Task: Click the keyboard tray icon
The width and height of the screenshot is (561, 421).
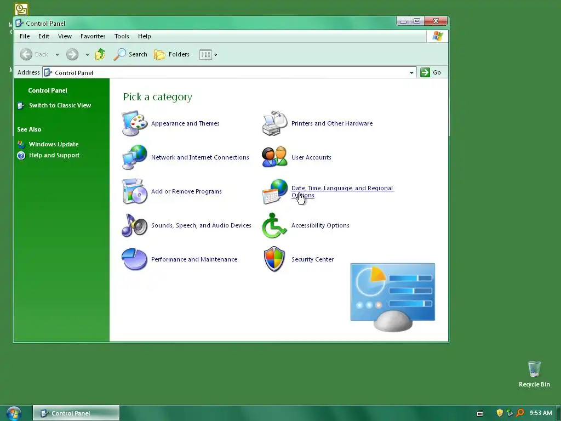Action: [480, 413]
